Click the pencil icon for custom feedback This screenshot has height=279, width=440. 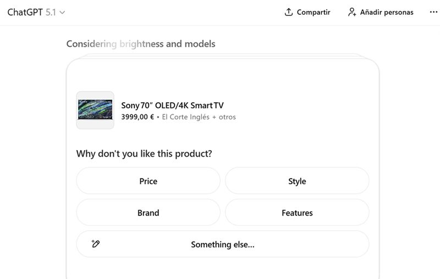click(x=96, y=244)
